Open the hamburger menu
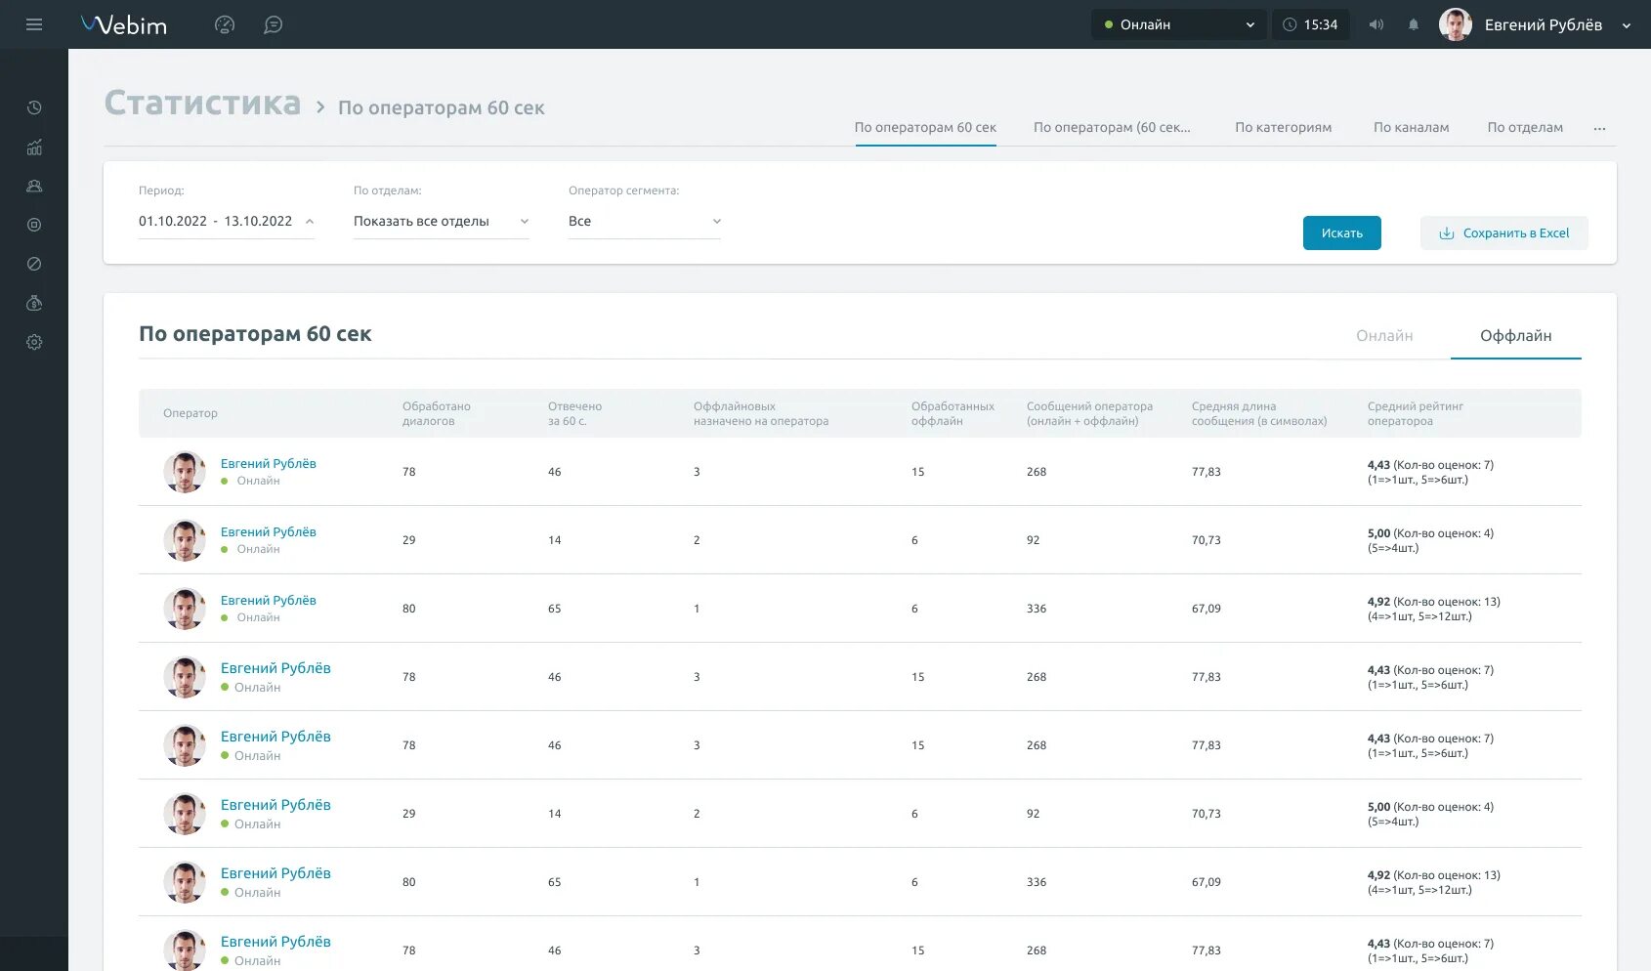Image resolution: width=1651 pixels, height=971 pixels. (34, 24)
